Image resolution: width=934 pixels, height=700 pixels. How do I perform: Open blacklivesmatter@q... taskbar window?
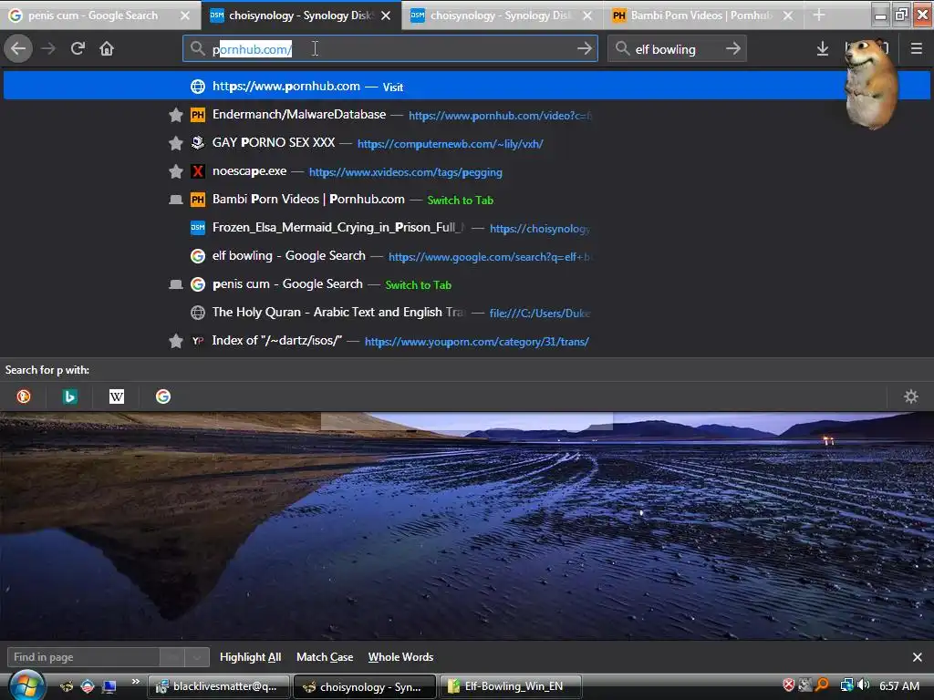pos(219,686)
